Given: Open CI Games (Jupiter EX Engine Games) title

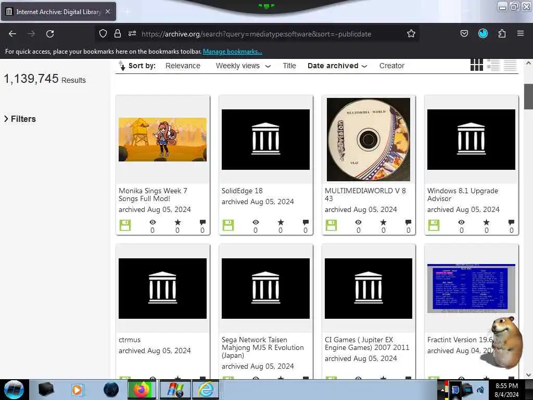Looking at the screenshot, I should point(367,344).
